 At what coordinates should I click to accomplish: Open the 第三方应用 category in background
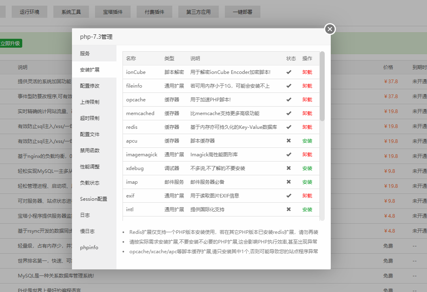198,12
